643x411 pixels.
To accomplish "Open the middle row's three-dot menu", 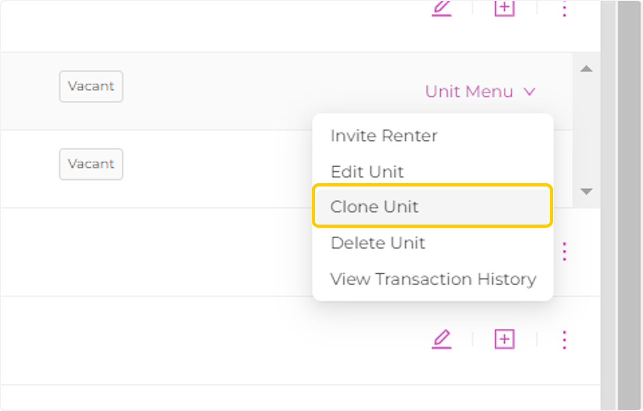I will 564,251.
